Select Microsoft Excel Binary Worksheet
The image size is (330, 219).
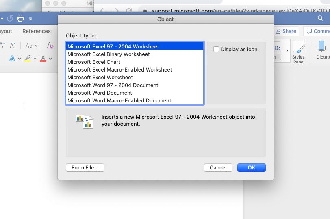coord(135,54)
